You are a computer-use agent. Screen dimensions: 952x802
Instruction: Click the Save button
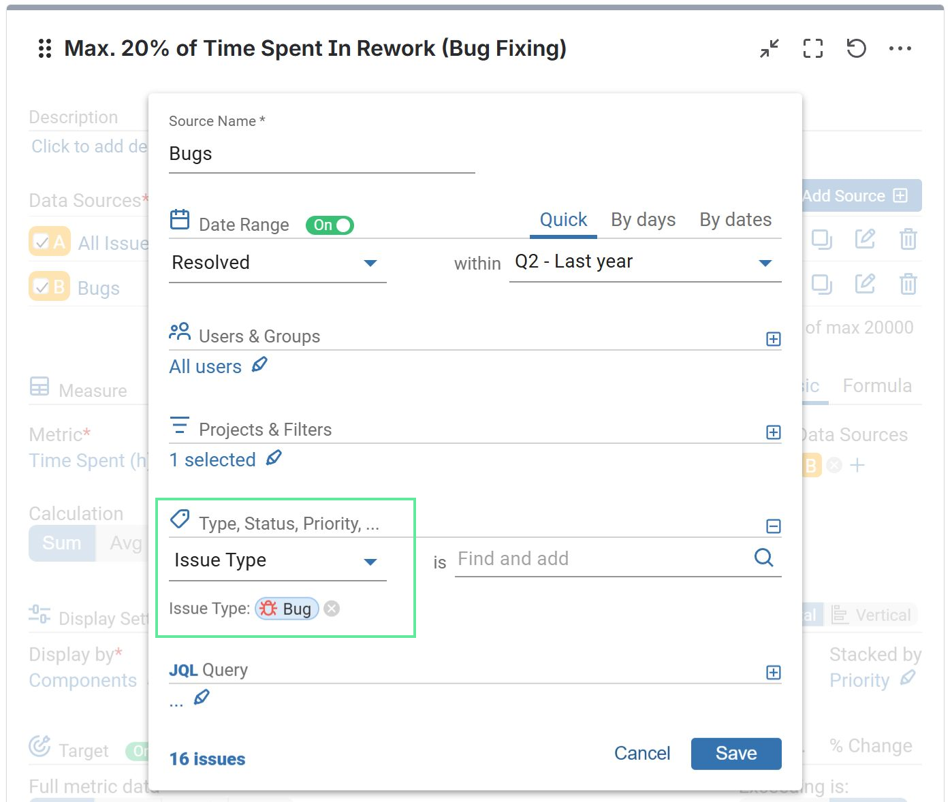(x=735, y=754)
